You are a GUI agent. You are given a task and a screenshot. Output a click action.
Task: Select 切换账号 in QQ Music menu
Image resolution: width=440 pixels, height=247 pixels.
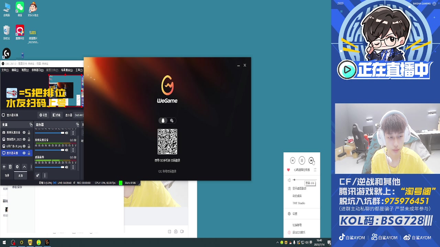pos(297,225)
